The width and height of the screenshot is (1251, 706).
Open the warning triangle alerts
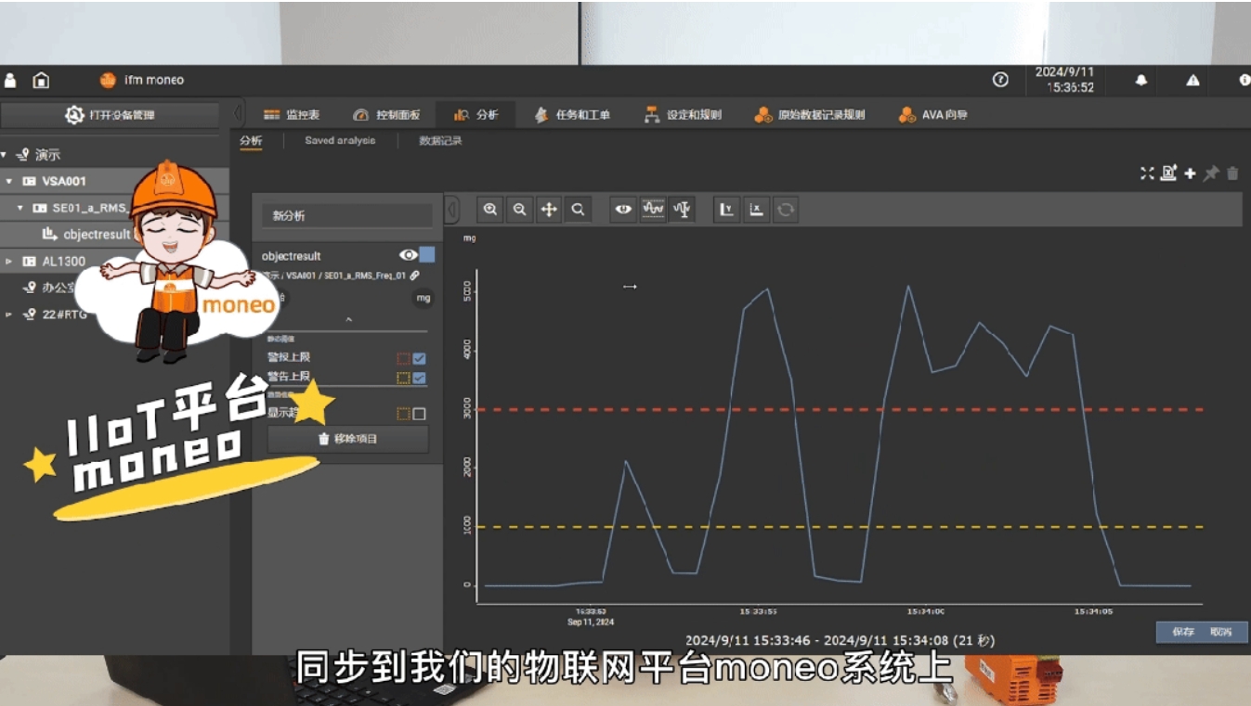pos(1192,80)
